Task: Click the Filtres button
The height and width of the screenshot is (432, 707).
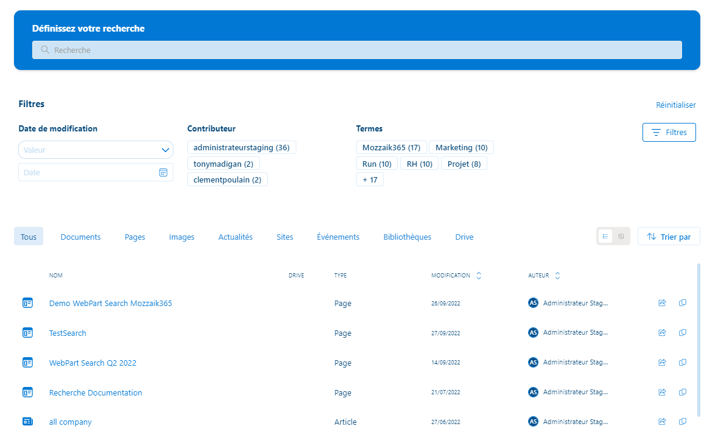Action: pyautogui.click(x=669, y=132)
